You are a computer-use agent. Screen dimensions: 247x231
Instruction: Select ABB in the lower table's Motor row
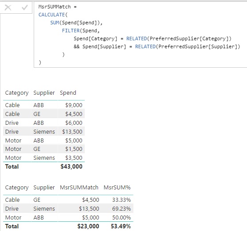point(39,217)
